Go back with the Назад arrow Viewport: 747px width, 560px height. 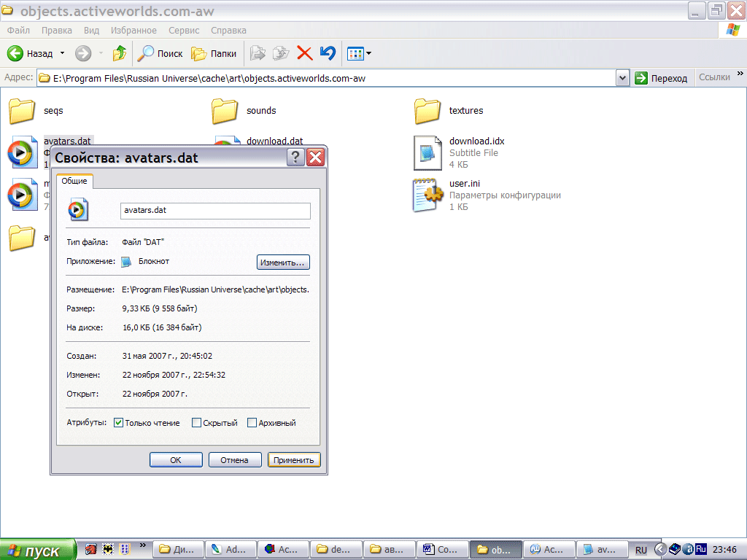(x=29, y=53)
